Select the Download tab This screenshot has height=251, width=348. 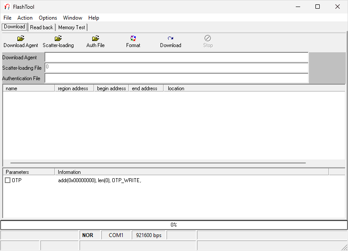click(14, 27)
